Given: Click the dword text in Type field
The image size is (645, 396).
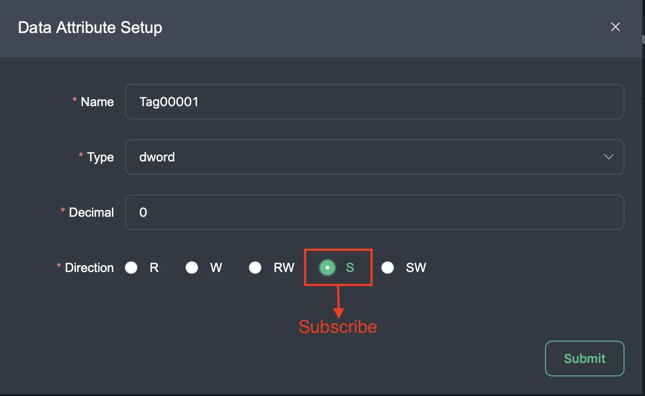Looking at the screenshot, I should tap(157, 157).
